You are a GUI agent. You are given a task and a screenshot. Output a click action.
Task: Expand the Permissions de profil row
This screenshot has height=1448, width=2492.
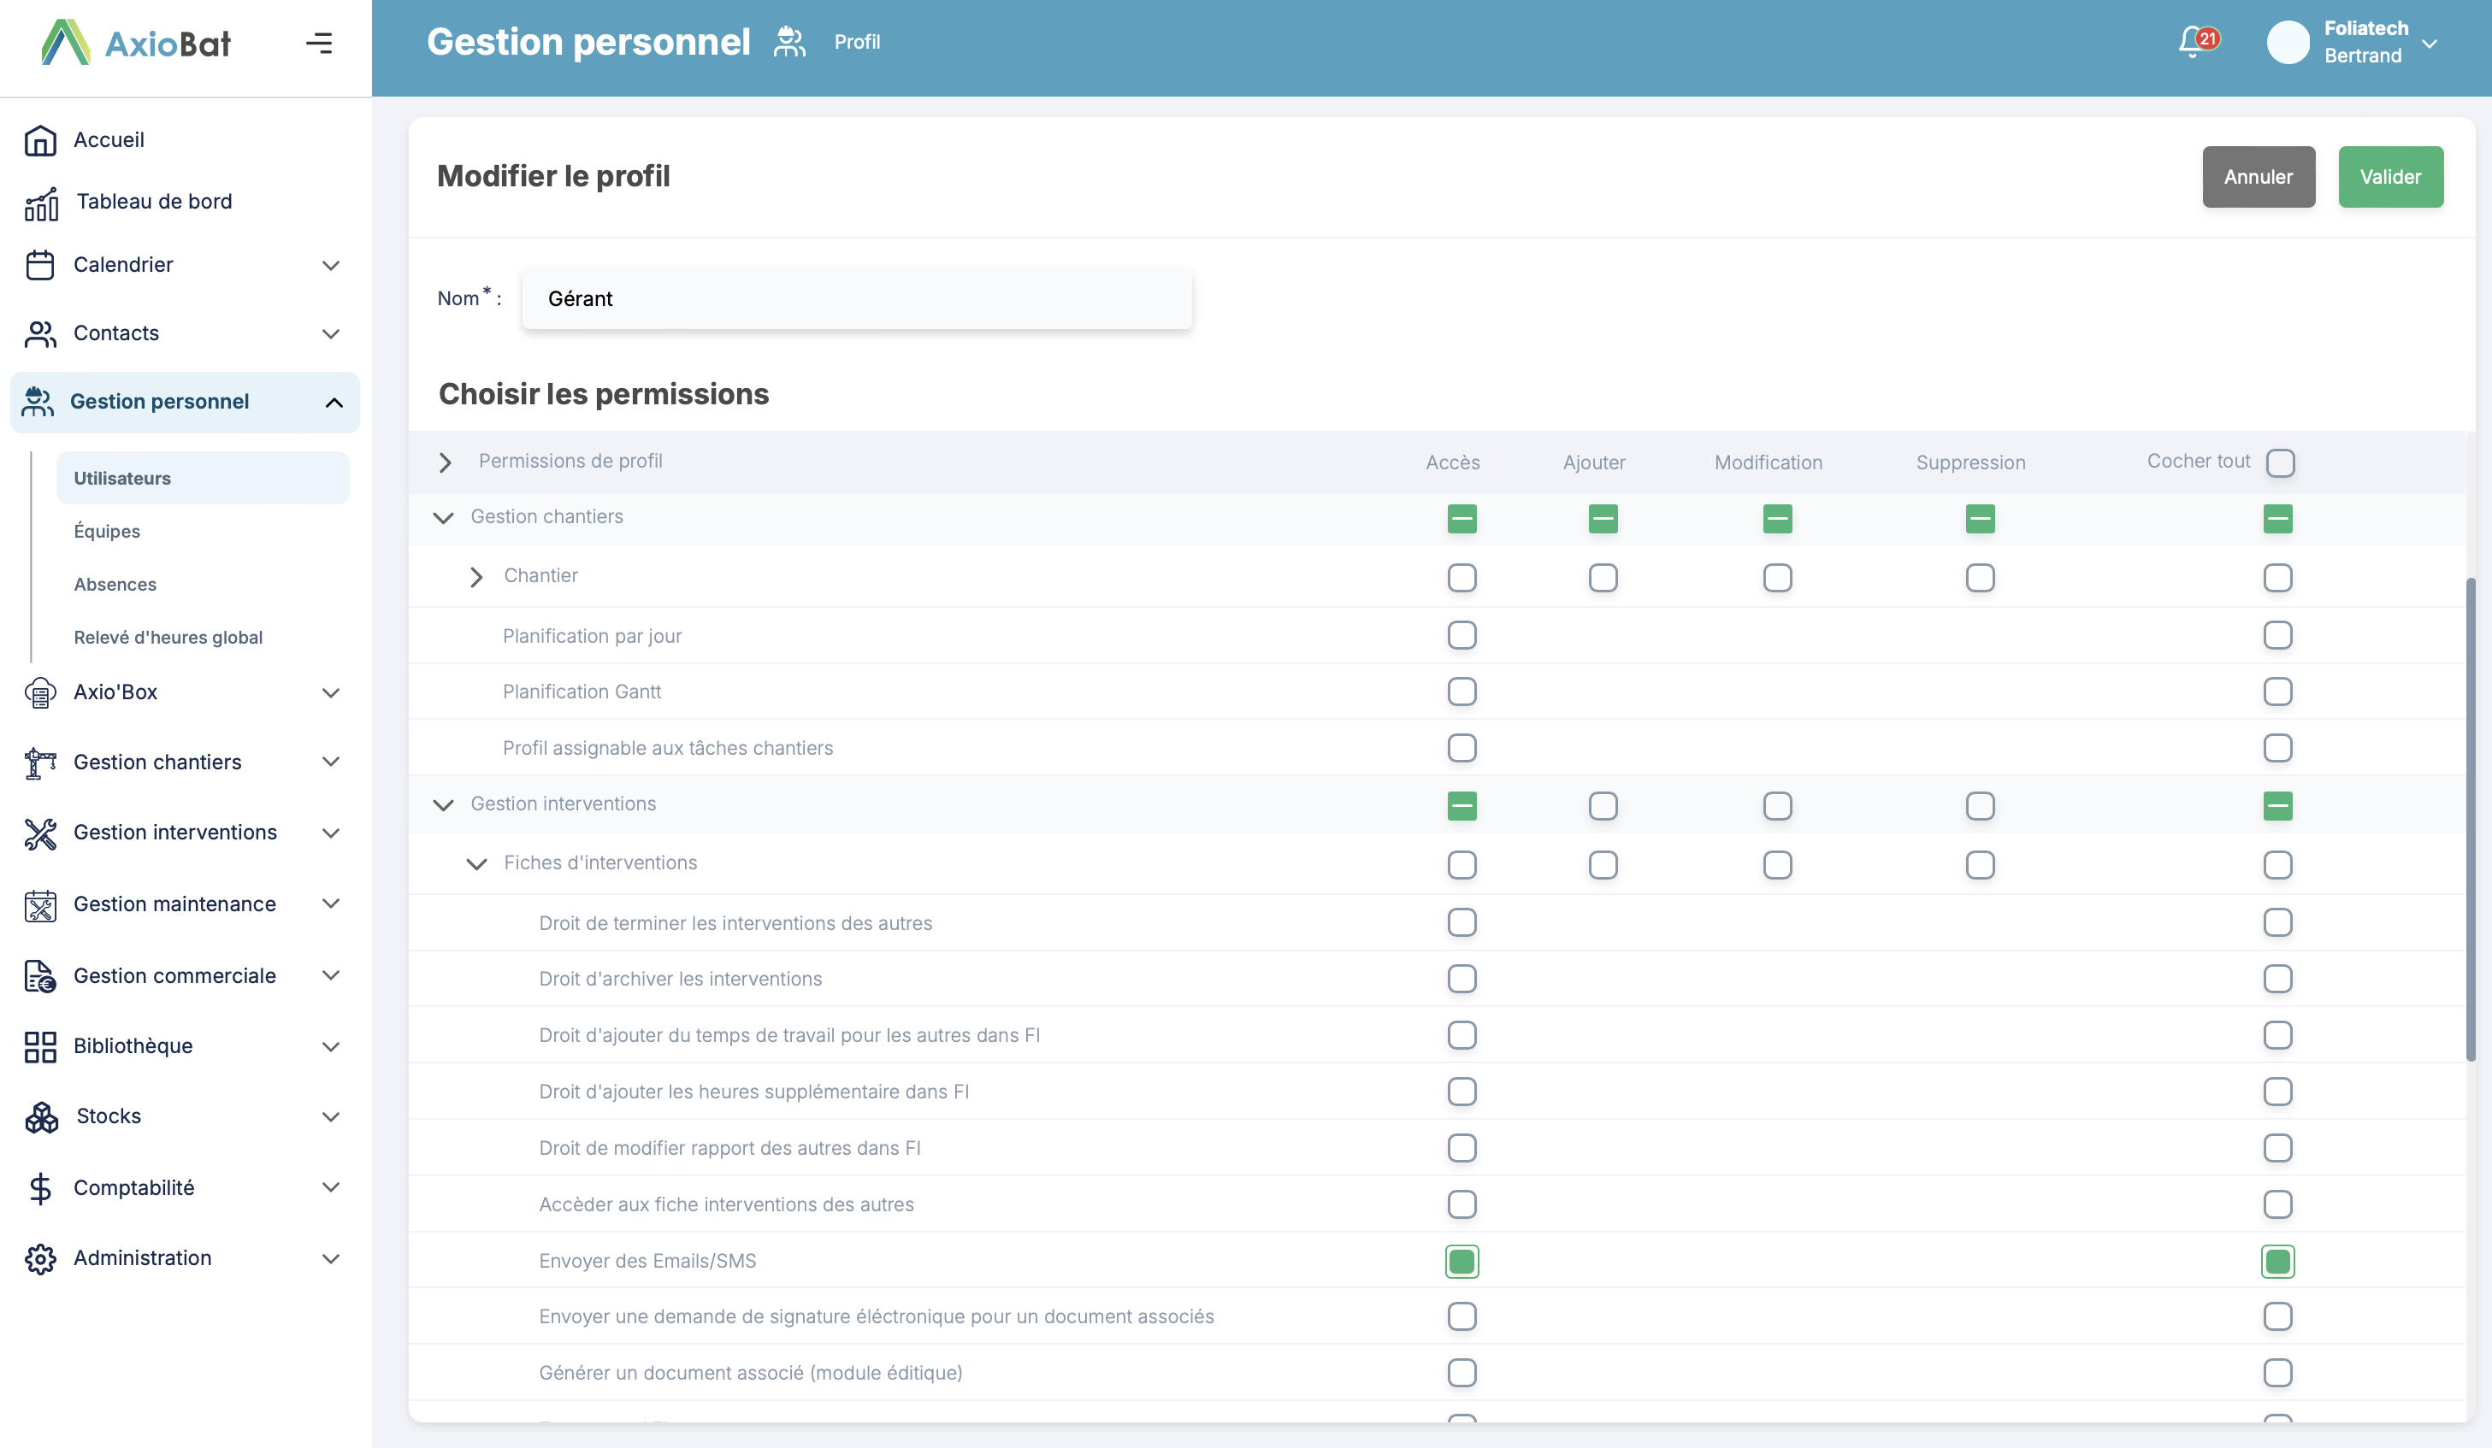point(445,462)
